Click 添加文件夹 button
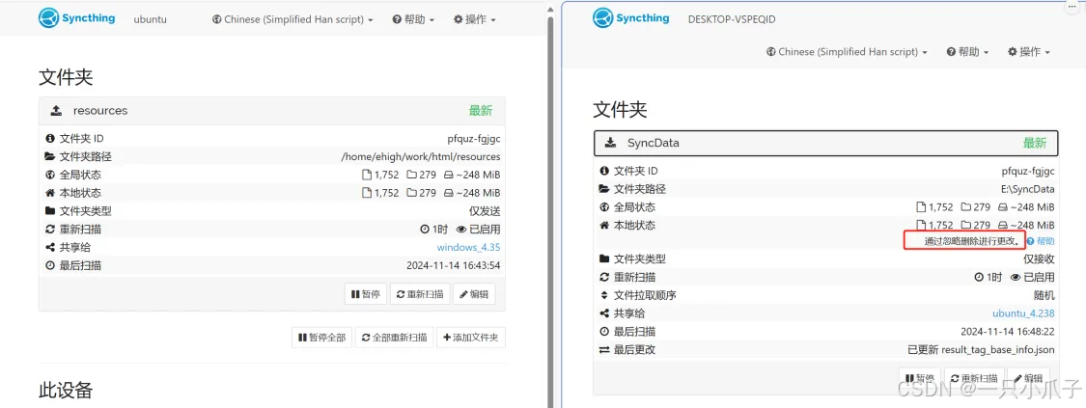Screen dimensions: 1086x408 tap(471, 338)
